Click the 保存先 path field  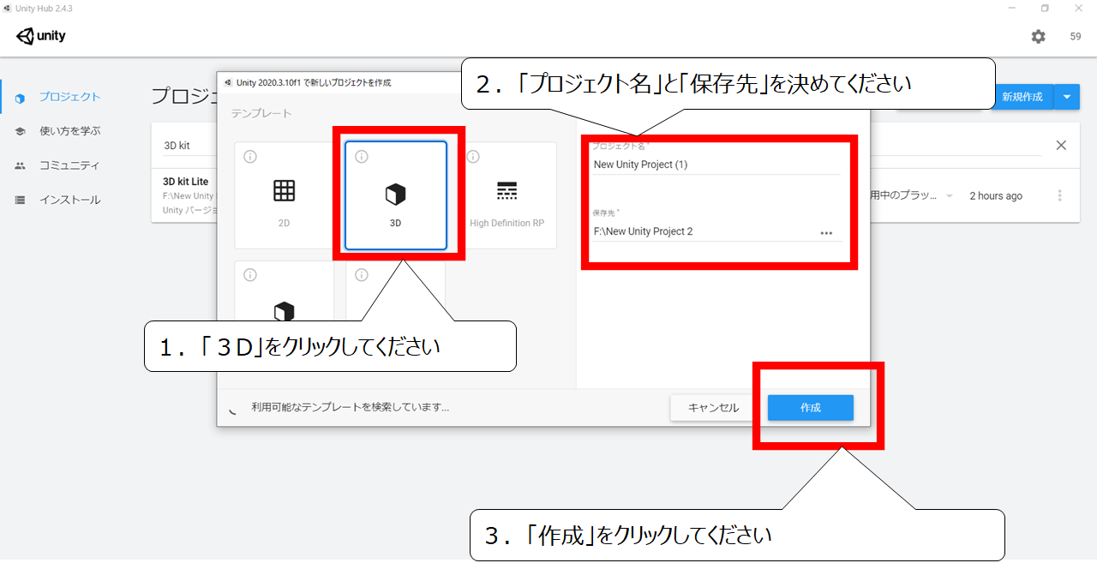point(703,231)
